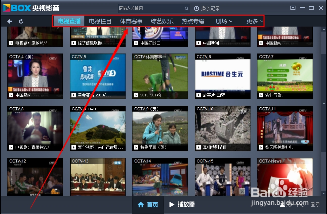Open the CCTV-15 channel thumbnail
327x214 pixels.
223,177
